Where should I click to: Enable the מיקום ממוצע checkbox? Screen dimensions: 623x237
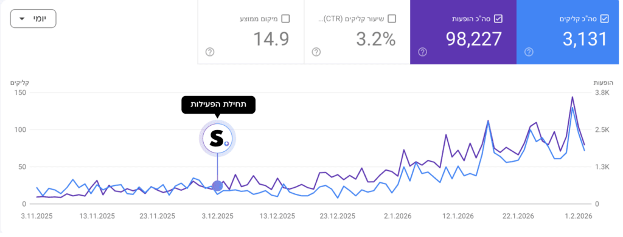(285, 19)
